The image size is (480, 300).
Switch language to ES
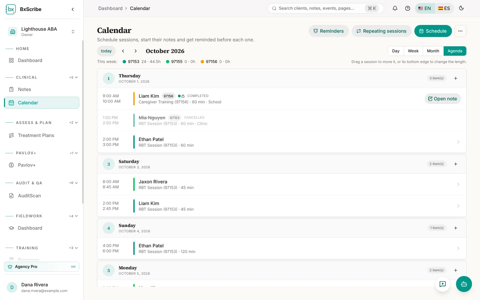tap(444, 8)
